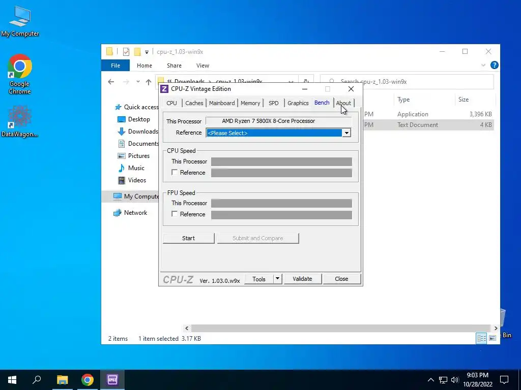
Task: Select Network in navigation pane
Action: [130, 213]
